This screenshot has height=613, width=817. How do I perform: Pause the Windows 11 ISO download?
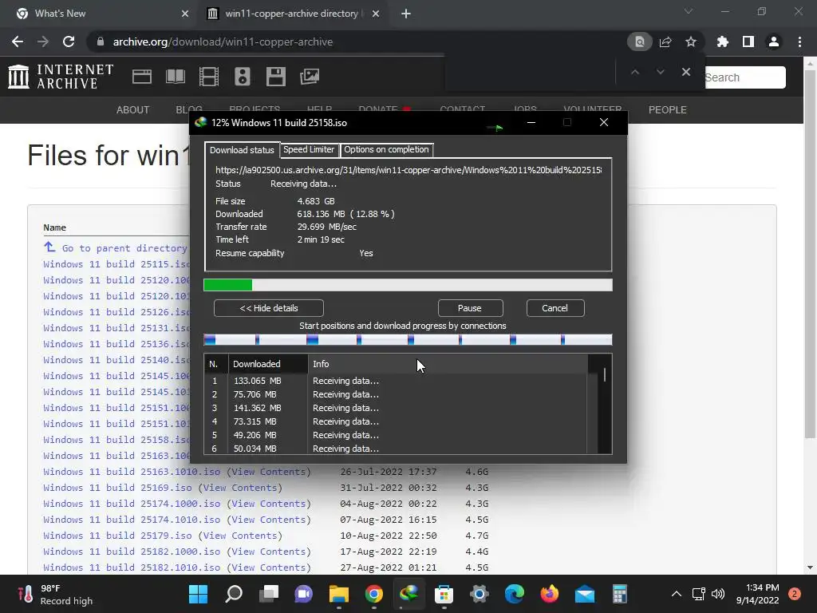tap(470, 308)
